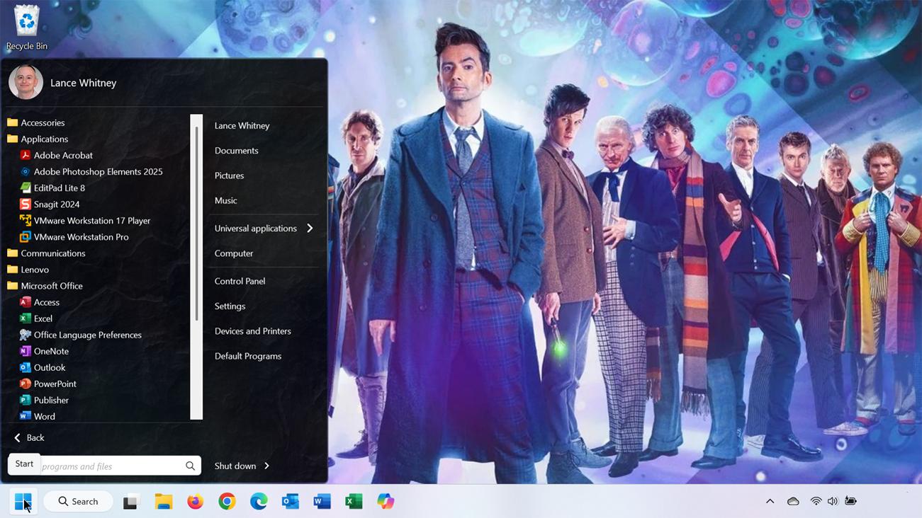Start PowerPoint from the programs list

(x=48, y=384)
